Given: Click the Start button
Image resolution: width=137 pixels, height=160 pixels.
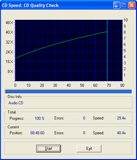Looking at the screenshot, I should coord(48,148).
